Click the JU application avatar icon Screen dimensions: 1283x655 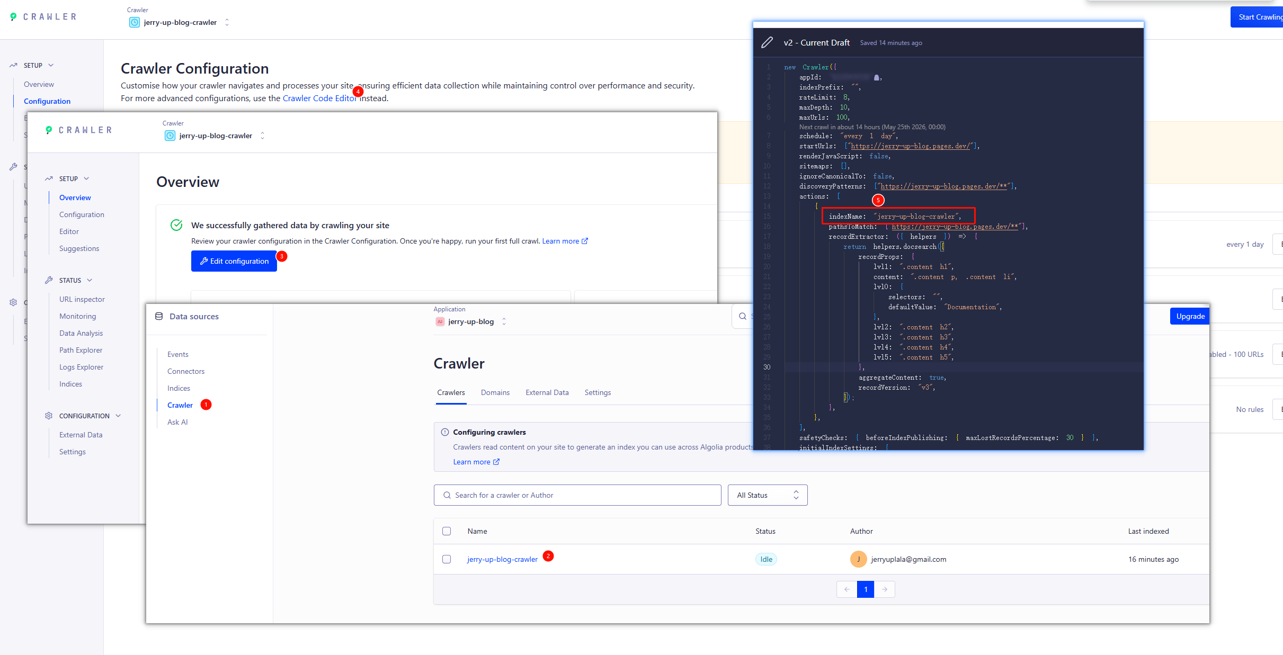click(440, 321)
